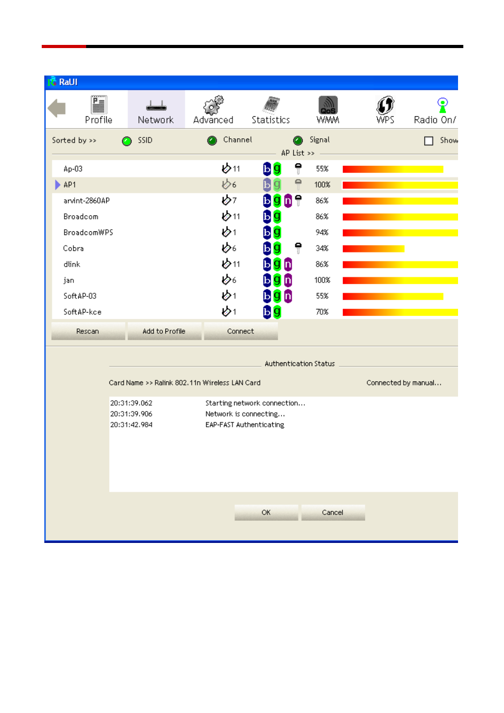The width and height of the screenshot is (504, 713).
Task: Open the Profile page icon
Action: [98, 105]
